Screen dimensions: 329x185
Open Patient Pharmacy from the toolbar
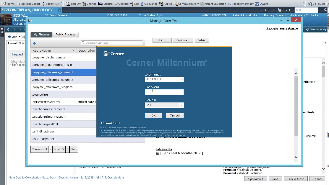click(x=241, y=4)
